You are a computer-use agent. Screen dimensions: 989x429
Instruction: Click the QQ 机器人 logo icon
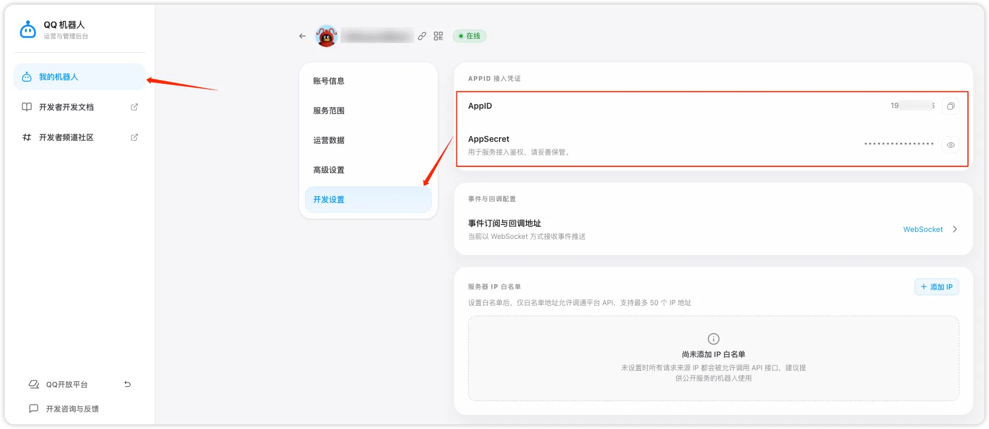[28, 30]
